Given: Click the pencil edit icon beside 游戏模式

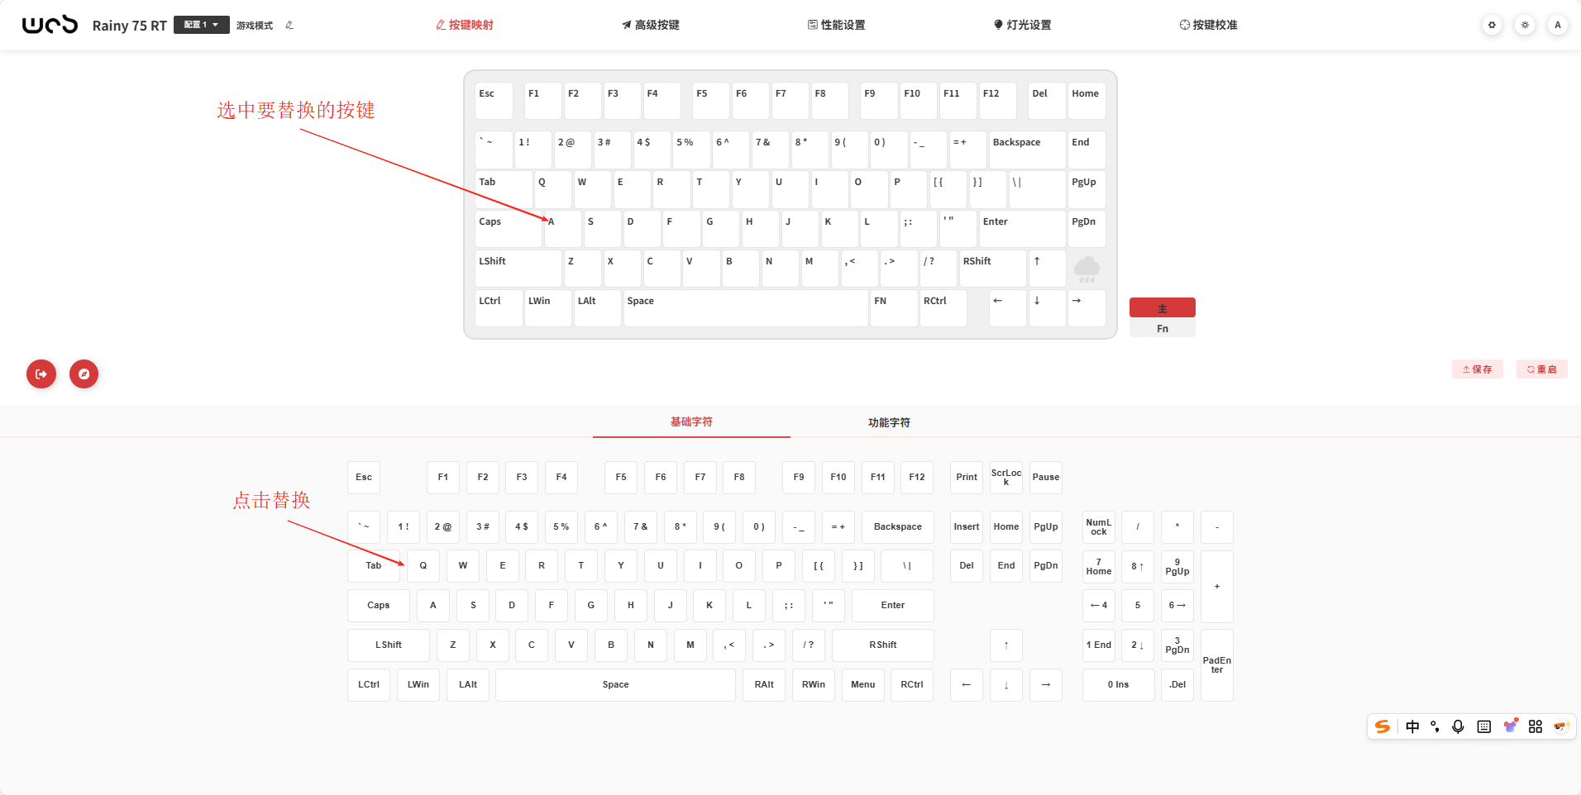Looking at the screenshot, I should pyautogui.click(x=289, y=25).
